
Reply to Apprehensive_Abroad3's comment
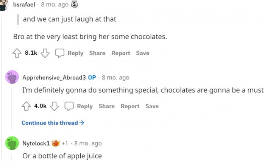pos(85,106)
